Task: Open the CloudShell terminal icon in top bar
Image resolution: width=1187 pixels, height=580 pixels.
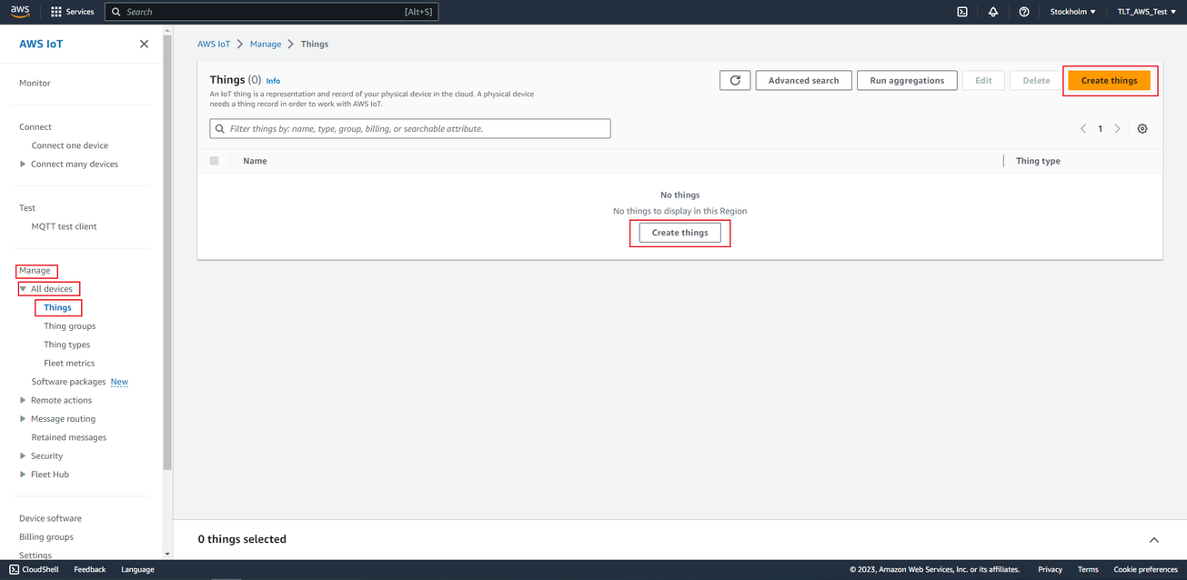Action: coord(962,12)
